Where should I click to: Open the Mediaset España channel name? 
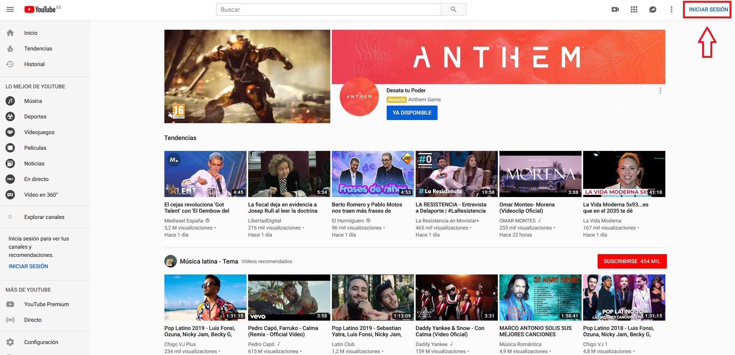[184, 221]
